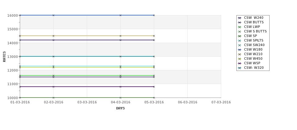The width and height of the screenshot is (297, 130).
Task: Click the 16000 line point at 02-03-2016
Action: [x=53, y=15]
